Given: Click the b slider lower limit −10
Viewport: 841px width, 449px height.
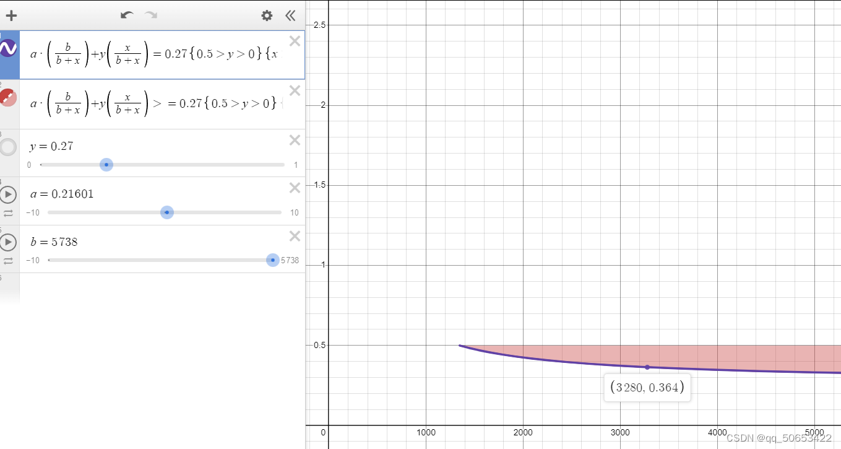Looking at the screenshot, I should point(33,261).
